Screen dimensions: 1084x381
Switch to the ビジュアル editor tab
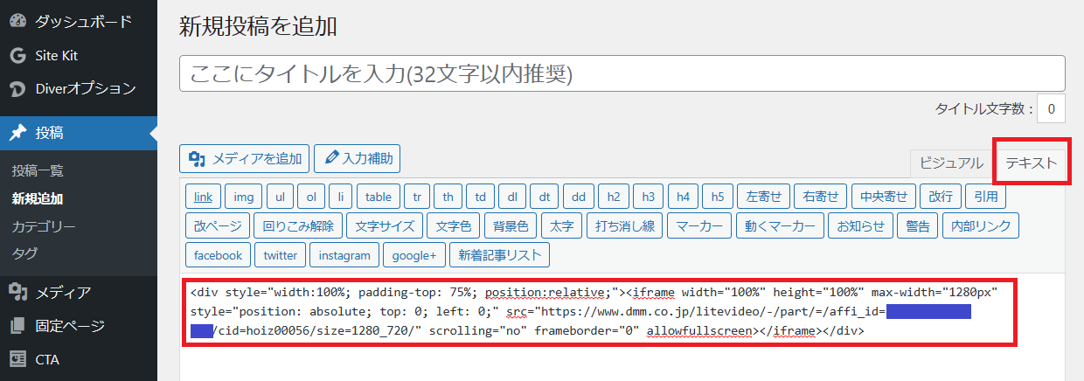[x=951, y=163]
